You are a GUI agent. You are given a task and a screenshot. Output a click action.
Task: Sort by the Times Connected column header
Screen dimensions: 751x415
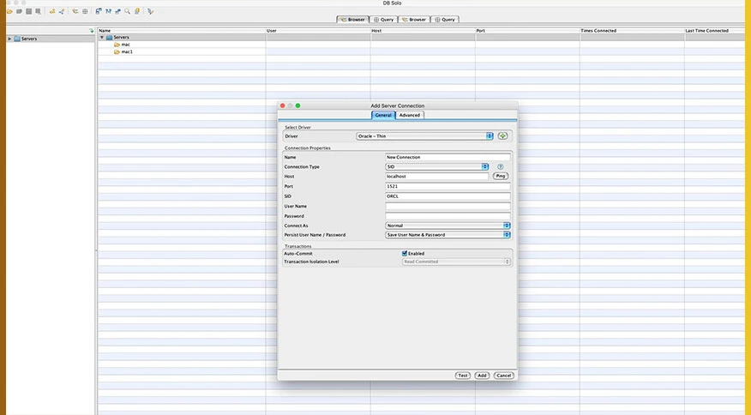coord(632,31)
